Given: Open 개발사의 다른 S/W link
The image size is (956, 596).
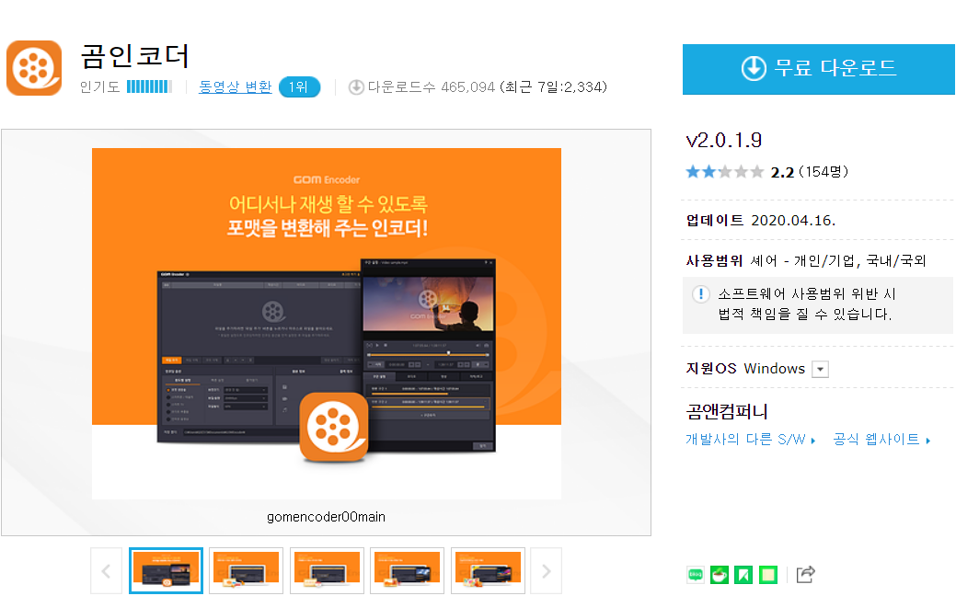Looking at the screenshot, I should point(751,440).
